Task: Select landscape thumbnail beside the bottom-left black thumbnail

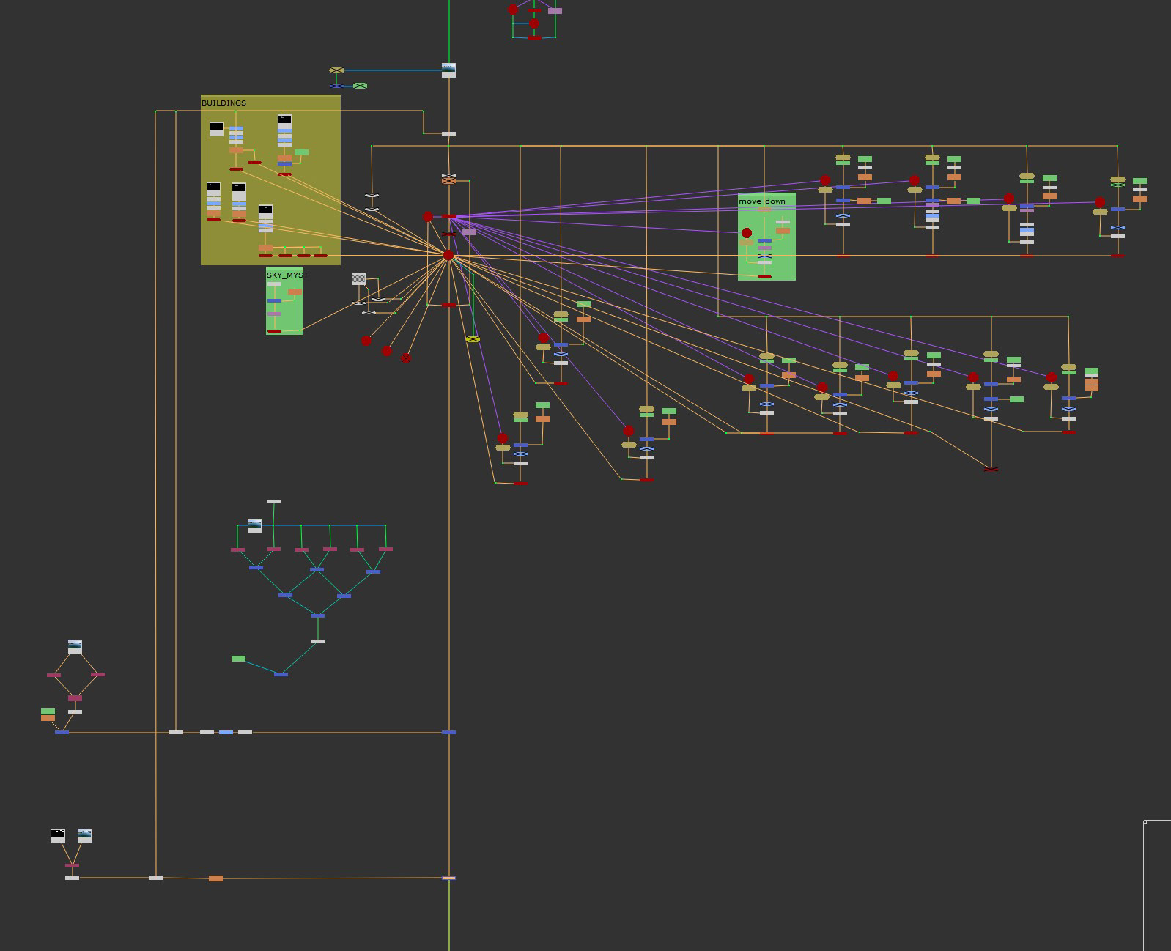Action: tap(84, 836)
